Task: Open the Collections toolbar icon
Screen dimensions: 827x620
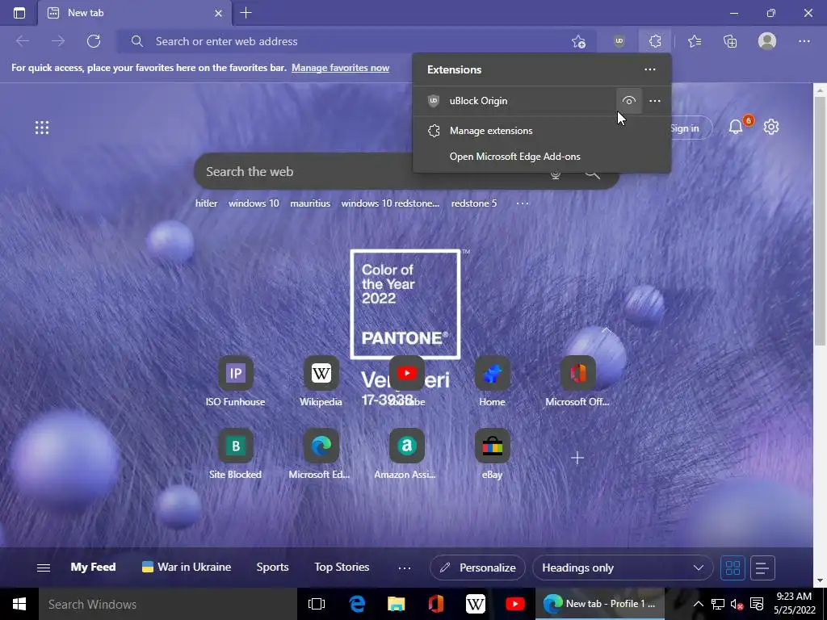Action: [730, 41]
